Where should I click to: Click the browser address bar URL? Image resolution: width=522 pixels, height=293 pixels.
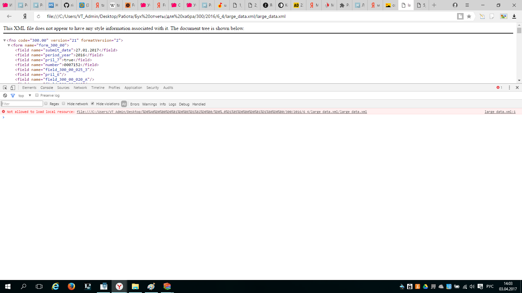[x=166, y=16]
